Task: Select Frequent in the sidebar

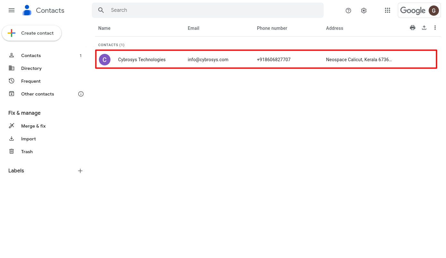Action: pyautogui.click(x=31, y=81)
